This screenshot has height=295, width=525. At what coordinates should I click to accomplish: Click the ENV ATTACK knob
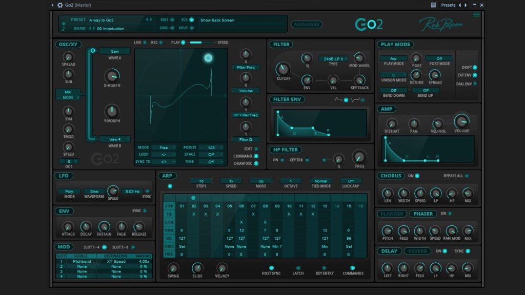point(68,226)
